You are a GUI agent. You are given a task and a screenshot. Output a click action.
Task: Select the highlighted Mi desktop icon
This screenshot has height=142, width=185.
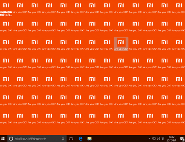(121, 44)
